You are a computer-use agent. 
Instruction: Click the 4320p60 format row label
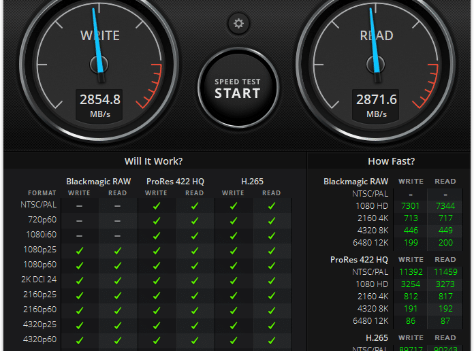click(x=40, y=339)
